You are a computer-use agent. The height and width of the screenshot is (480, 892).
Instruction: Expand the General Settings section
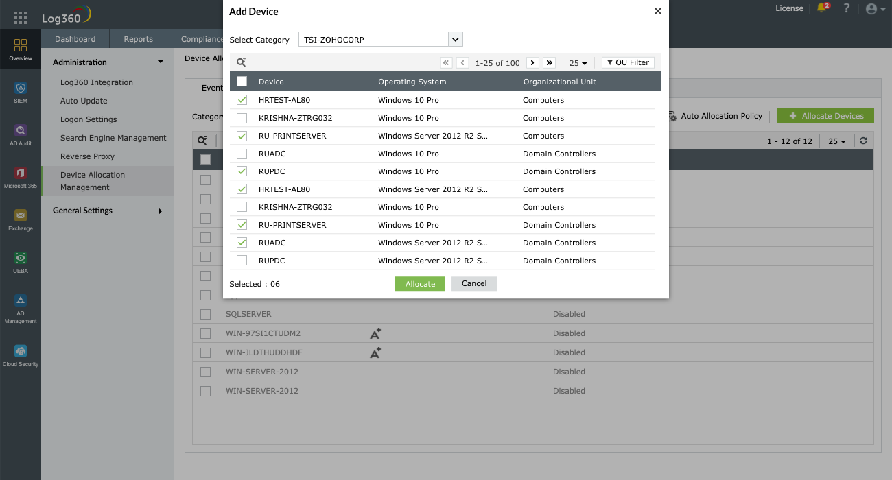point(108,211)
